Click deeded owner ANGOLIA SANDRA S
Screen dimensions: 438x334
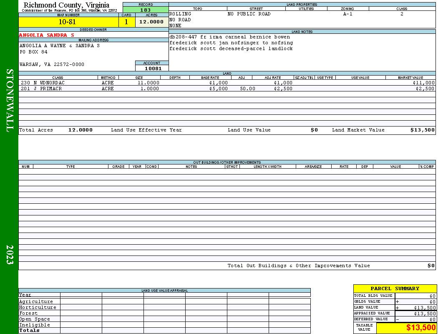click(x=47, y=35)
